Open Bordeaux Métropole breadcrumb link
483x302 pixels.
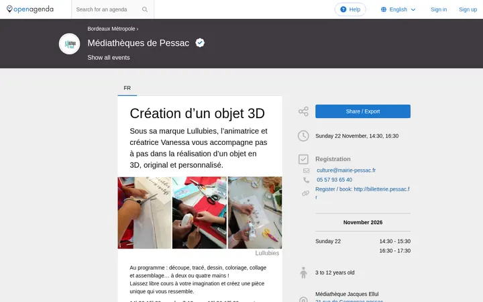[111, 29]
